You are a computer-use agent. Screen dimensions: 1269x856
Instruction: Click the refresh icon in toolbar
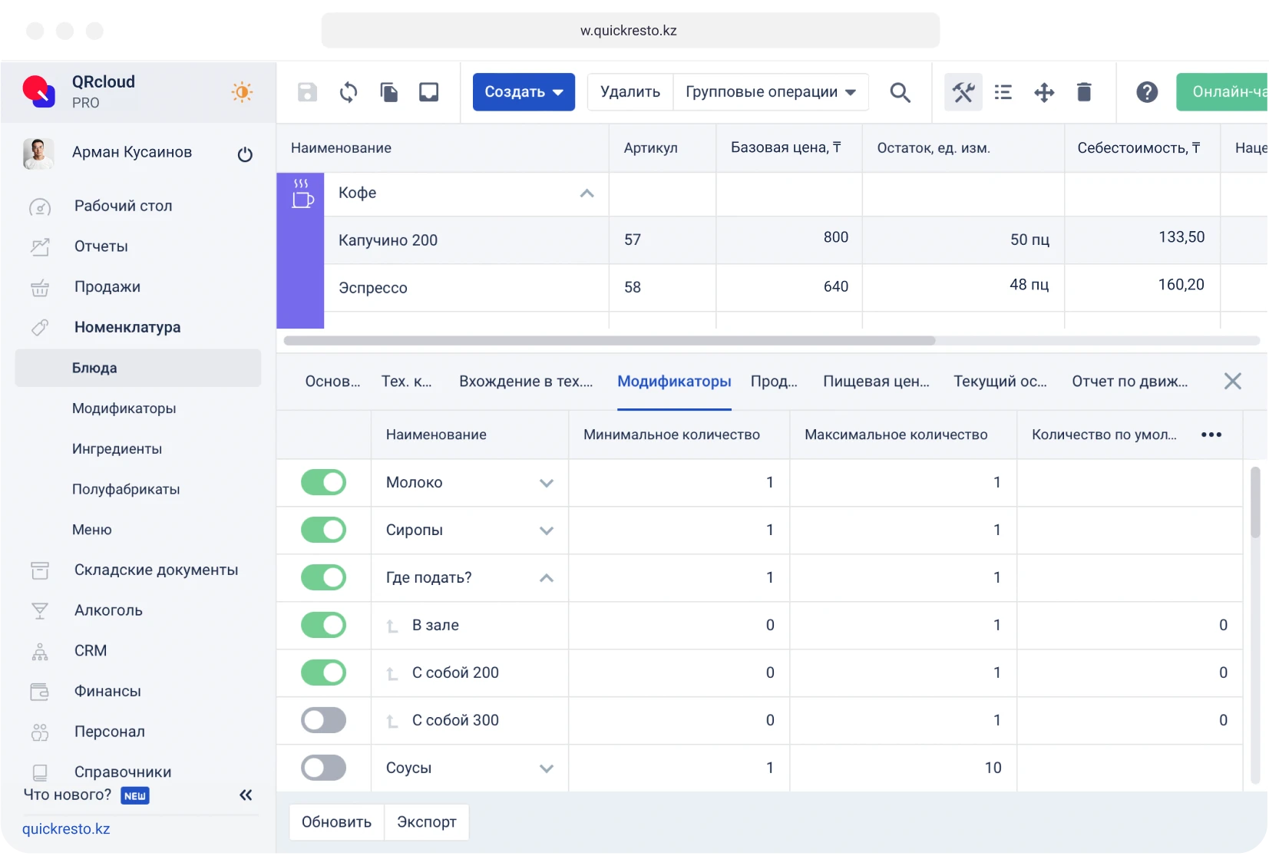pyautogui.click(x=348, y=92)
